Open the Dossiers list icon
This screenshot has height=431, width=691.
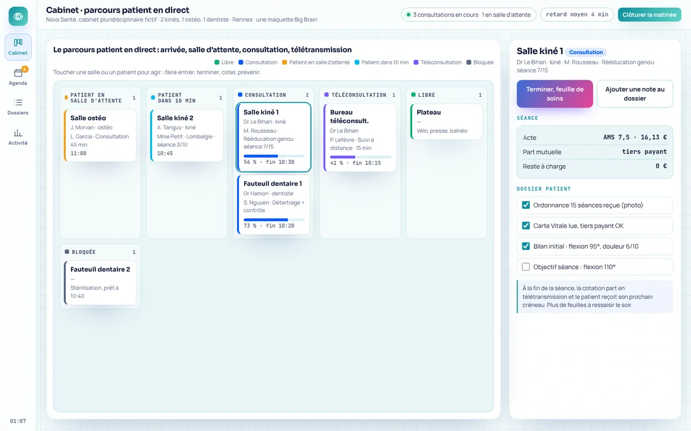tap(18, 102)
